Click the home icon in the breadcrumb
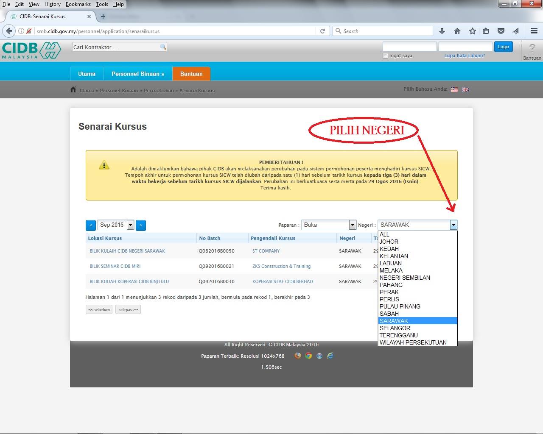Viewport: 543px width, 434px height. pos(73,89)
